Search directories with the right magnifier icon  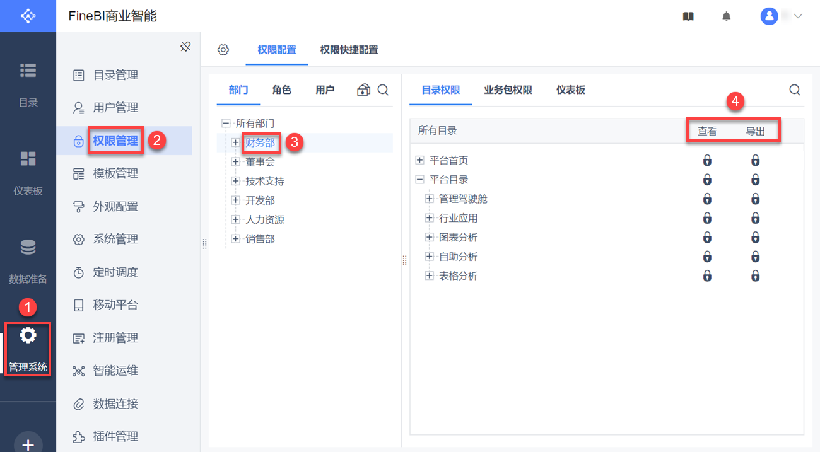pyautogui.click(x=795, y=90)
